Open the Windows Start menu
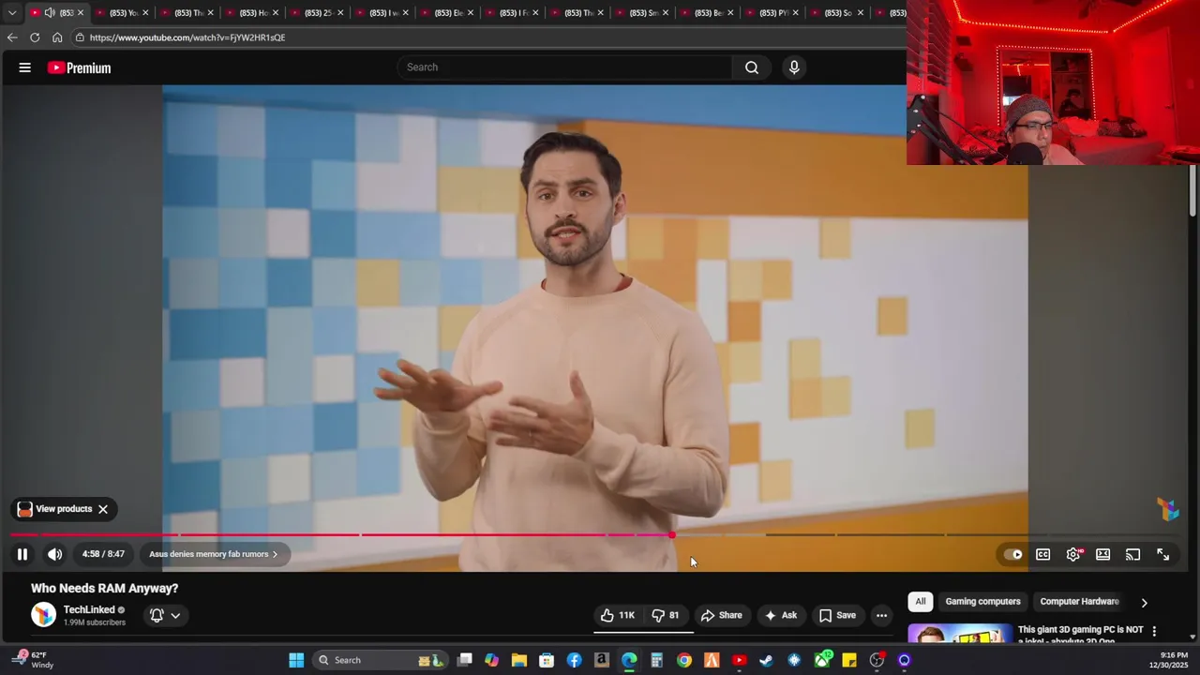This screenshot has width=1200, height=675. (296, 660)
